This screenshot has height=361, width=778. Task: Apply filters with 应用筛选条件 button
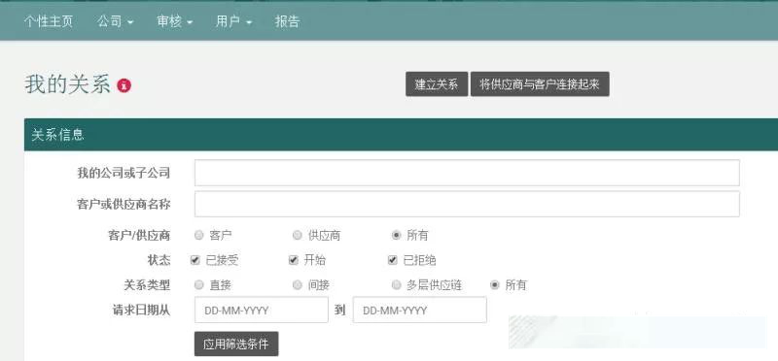(x=236, y=344)
